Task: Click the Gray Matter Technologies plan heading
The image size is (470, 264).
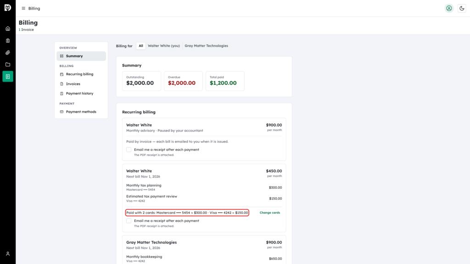Action: point(151,242)
